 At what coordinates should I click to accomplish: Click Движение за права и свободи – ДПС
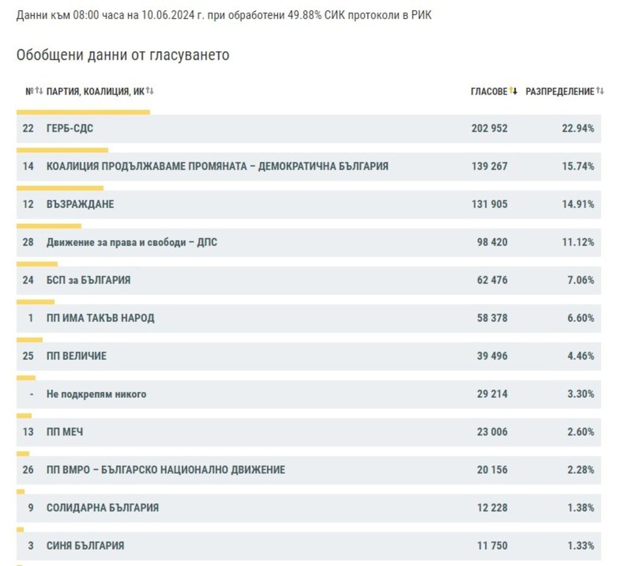[x=131, y=242]
